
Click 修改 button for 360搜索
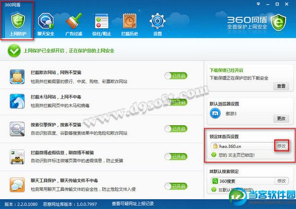pyautogui.click(x=282, y=181)
